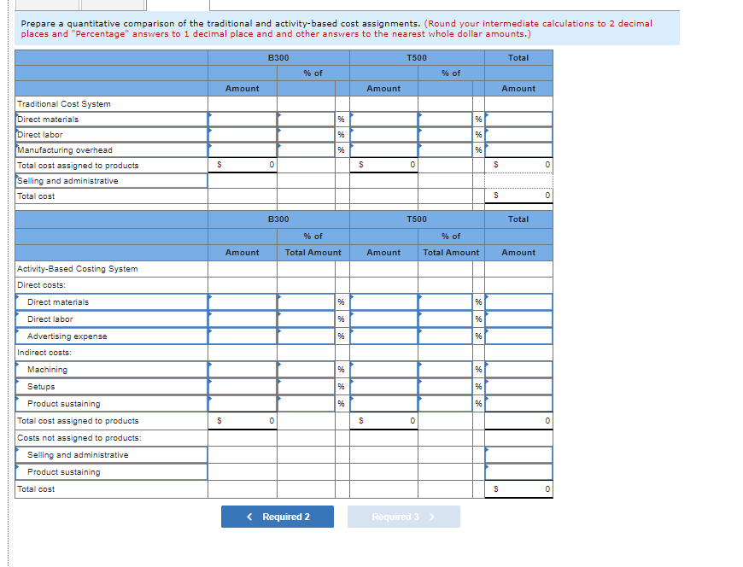
Task: Select Setups Total Amount field
Action: tap(519, 387)
